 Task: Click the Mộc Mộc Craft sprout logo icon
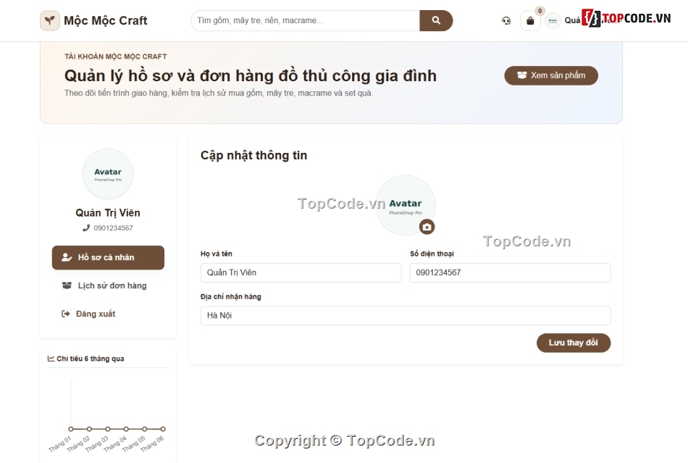(x=49, y=20)
